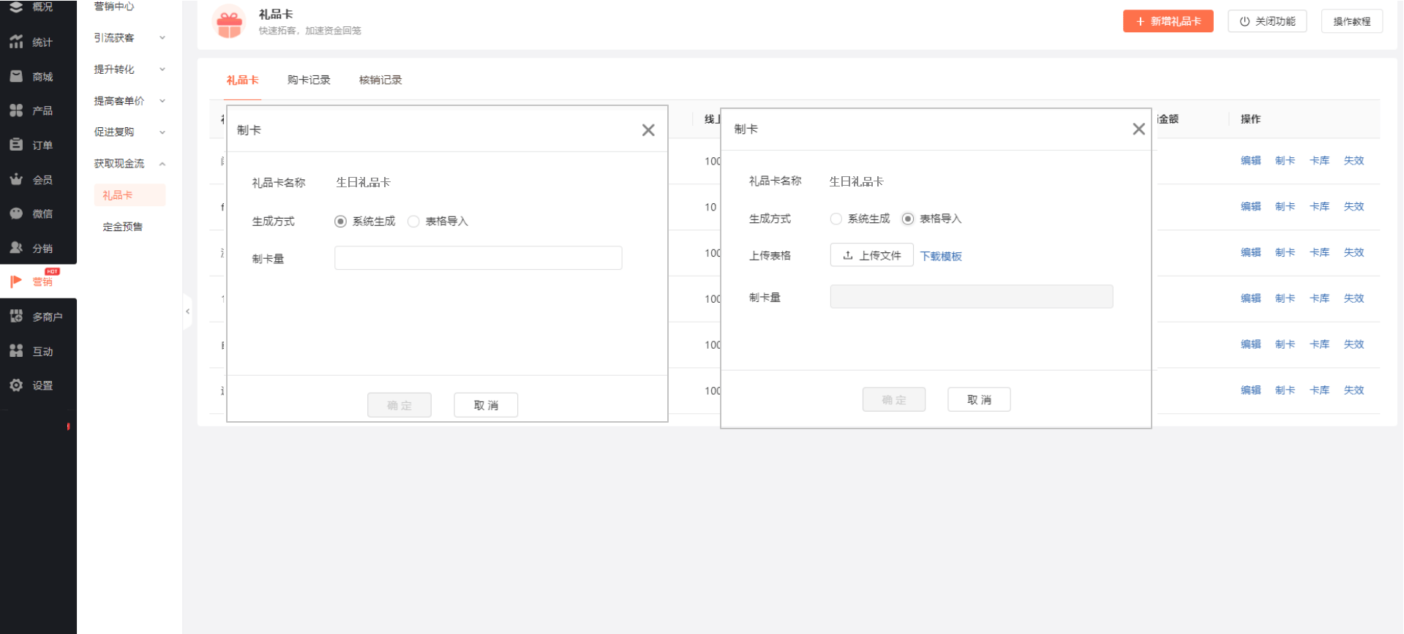Select 系统生成 radio in left dialog

point(340,222)
